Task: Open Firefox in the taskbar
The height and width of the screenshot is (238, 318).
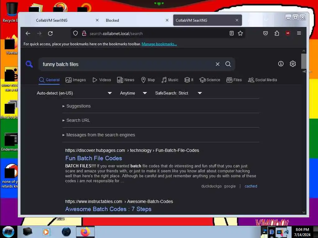Action: pos(85,232)
